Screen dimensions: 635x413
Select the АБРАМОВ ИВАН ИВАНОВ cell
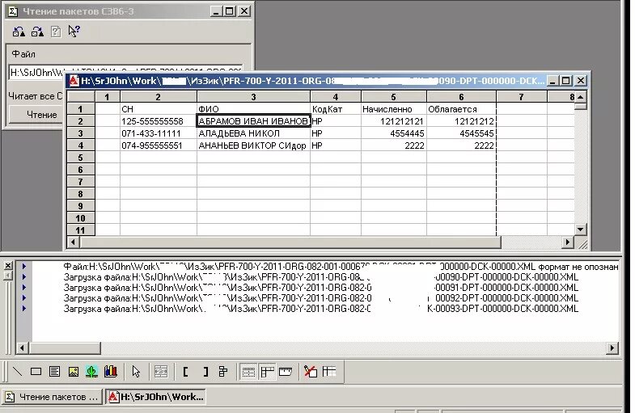click(253, 121)
